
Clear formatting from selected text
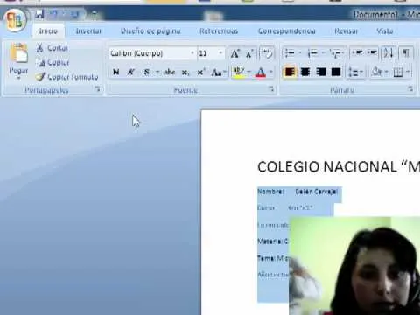pos(267,53)
